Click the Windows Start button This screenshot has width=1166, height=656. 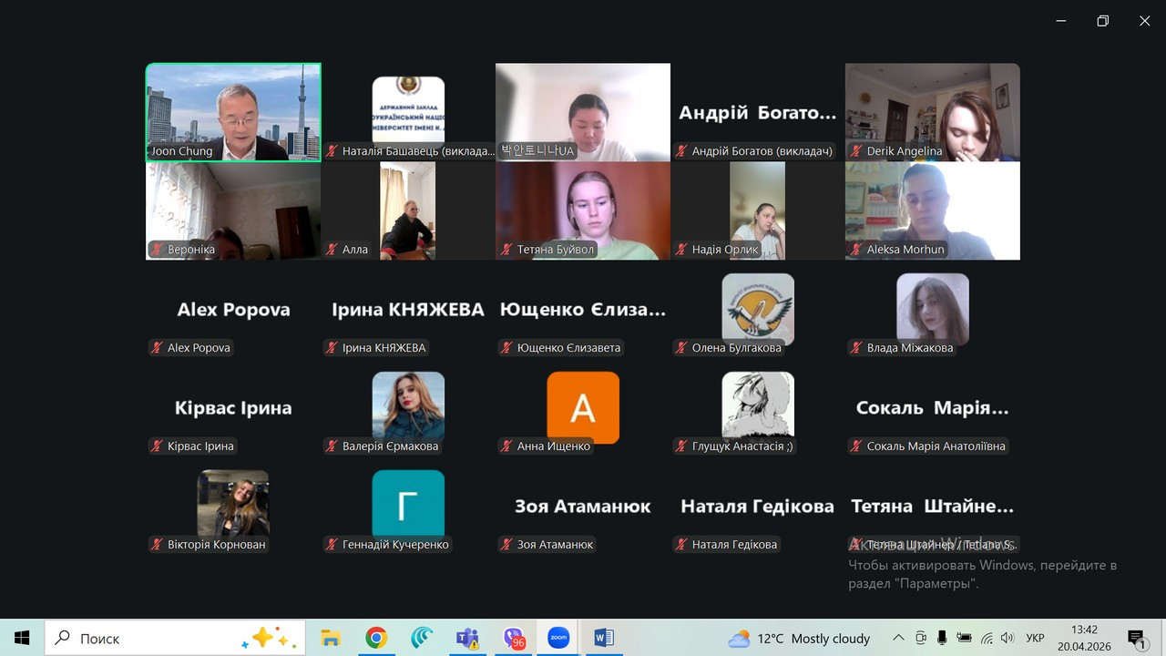click(x=22, y=638)
